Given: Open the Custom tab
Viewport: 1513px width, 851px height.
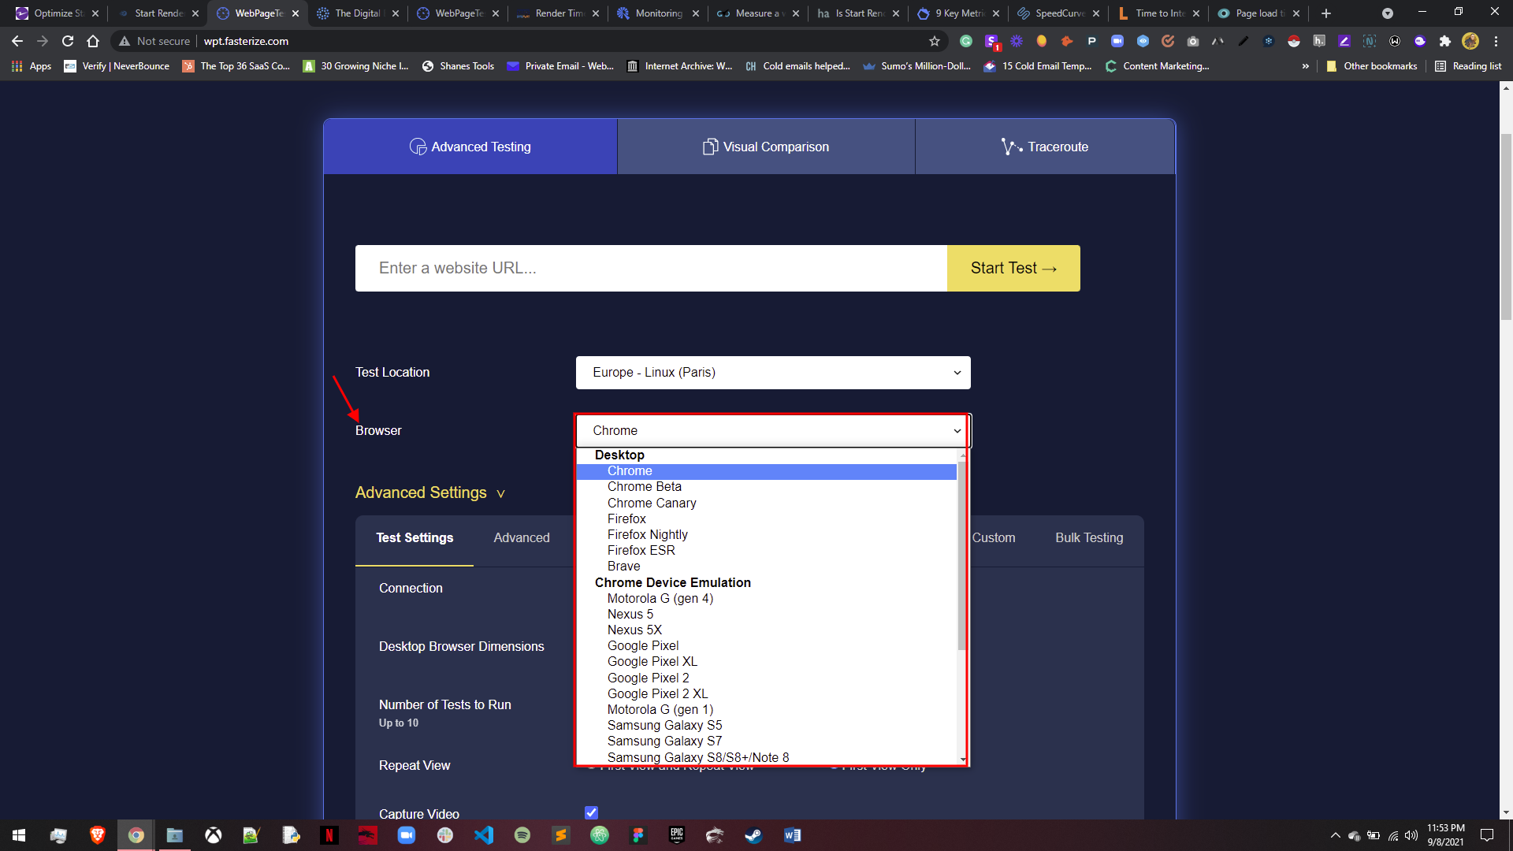Looking at the screenshot, I should click(993, 537).
